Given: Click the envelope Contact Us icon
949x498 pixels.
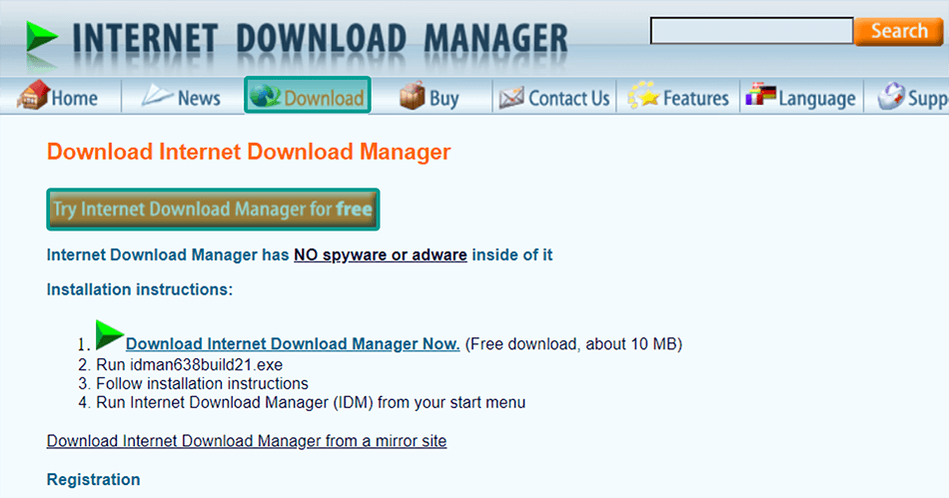Looking at the screenshot, I should click(511, 97).
